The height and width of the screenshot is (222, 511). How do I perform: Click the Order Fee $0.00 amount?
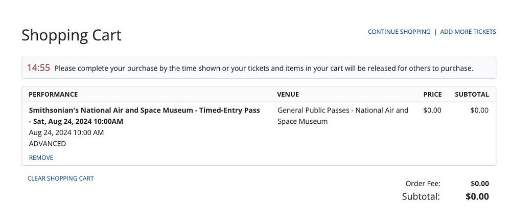[x=480, y=184]
